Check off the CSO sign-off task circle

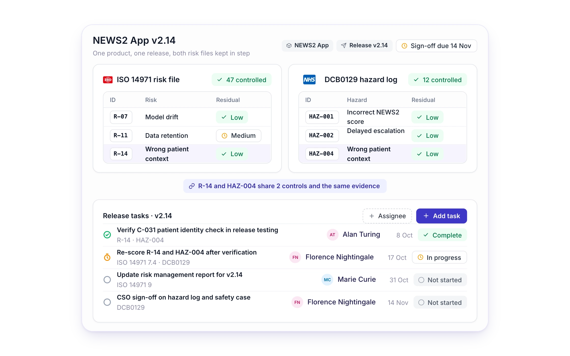click(x=107, y=302)
